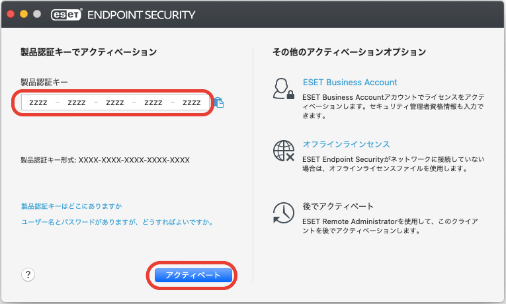The width and height of the screenshot is (506, 304).
Task: Click the grey zoom button in the title bar
Action: click(x=36, y=13)
